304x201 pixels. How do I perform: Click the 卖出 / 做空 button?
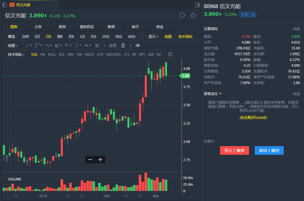pyautogui.click(x=269, y=150)
